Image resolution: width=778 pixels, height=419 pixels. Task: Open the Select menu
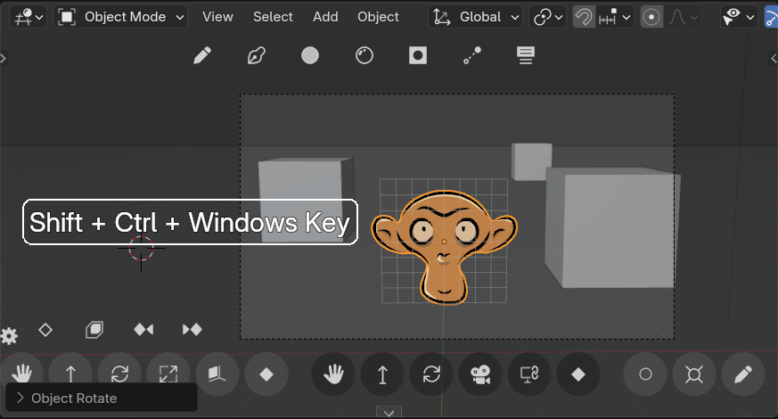pos(273,17)
